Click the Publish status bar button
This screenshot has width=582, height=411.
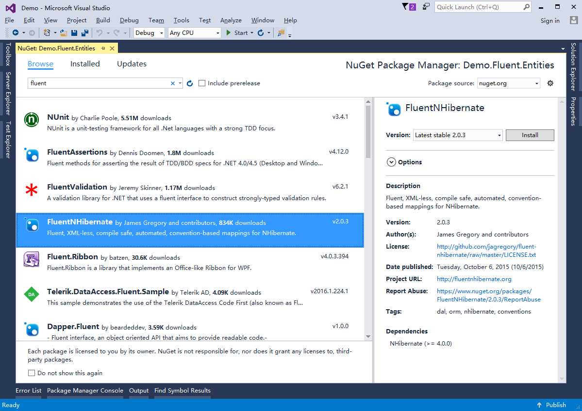click(551, 405)
